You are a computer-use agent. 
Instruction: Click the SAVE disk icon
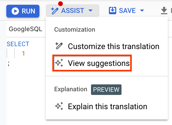tap(113, 11)
